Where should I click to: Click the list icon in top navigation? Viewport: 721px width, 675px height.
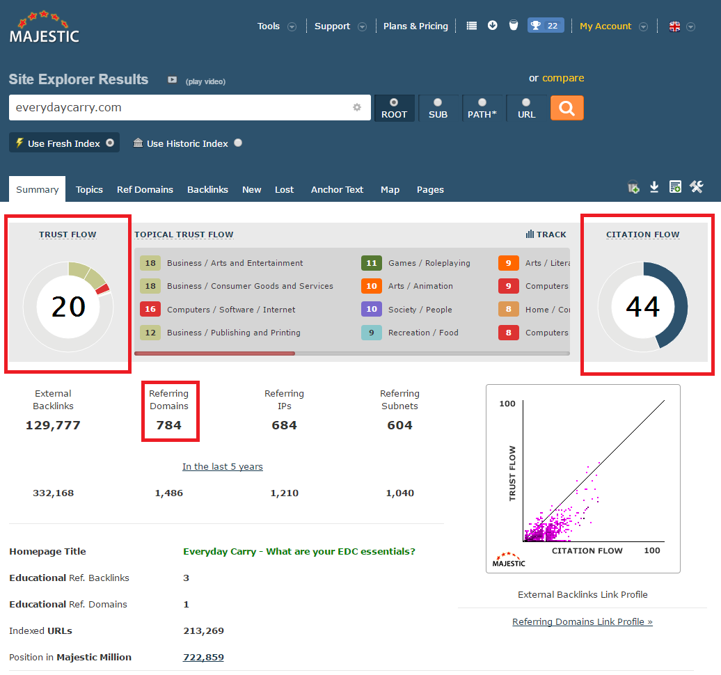[x=472, y=26]
